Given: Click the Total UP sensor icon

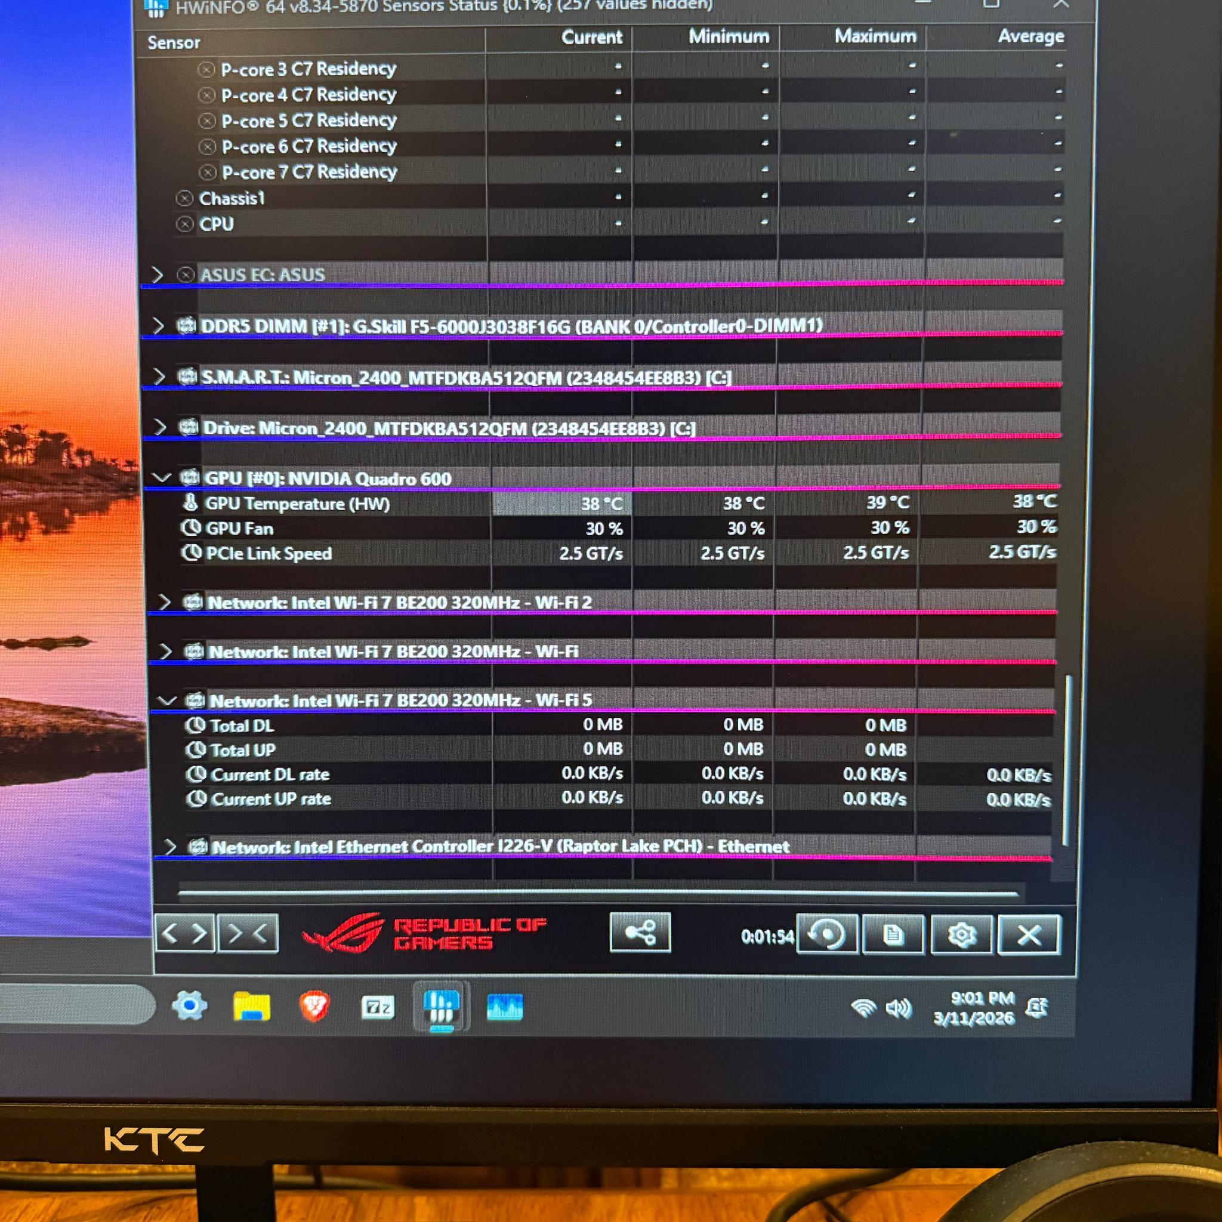Looking at the screenshot, I should (x=196, y=750).
